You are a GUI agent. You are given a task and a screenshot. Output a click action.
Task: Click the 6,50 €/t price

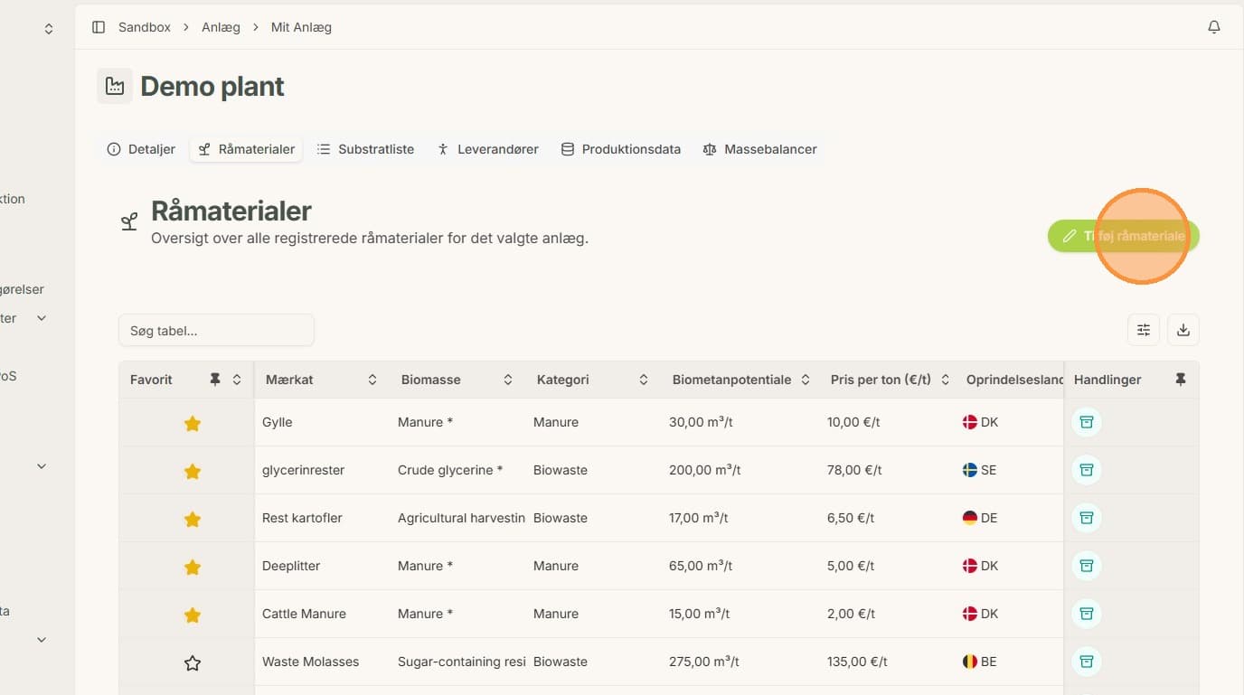coord(851,518)
